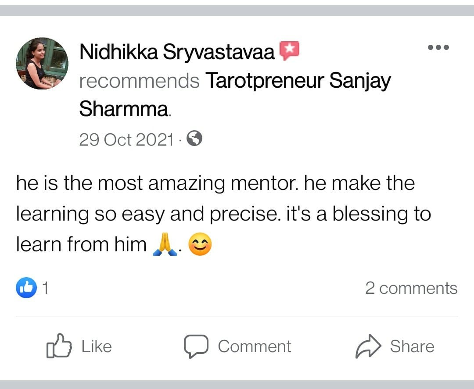Viewport: 474px width, 389px height.
Task: Tap the speech bubble Comment icon
Action: pos(195,346)
